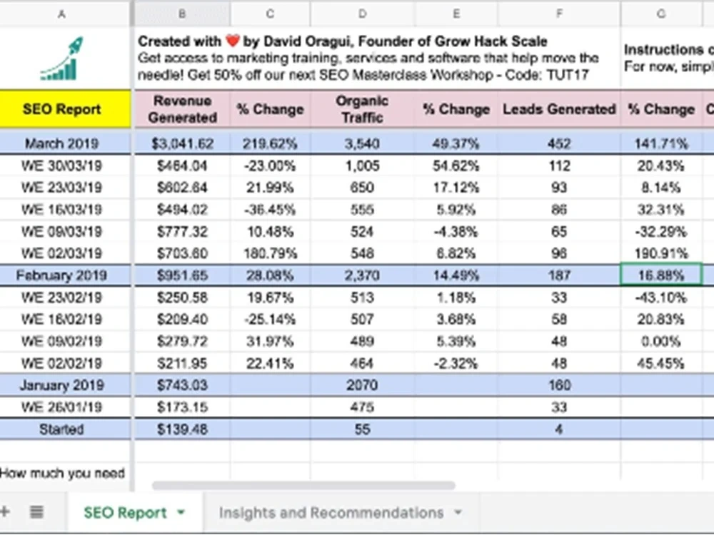Click the add sheet plus icon
The image size is (714, 535).
[x=4, y=511]
